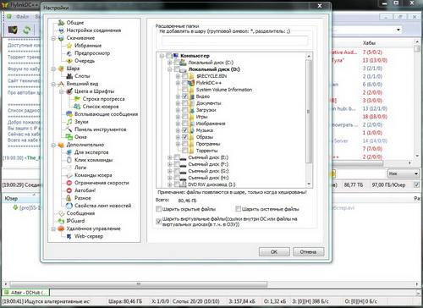Image resolution: width=423 pixels, height=308 pixels.
Task: Click the folder tree scrollbar down arrow
Action: click(x=309, y=184)
